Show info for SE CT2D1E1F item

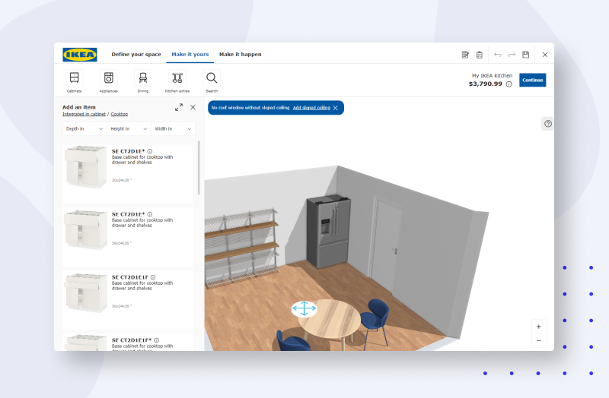coord(153,277)
